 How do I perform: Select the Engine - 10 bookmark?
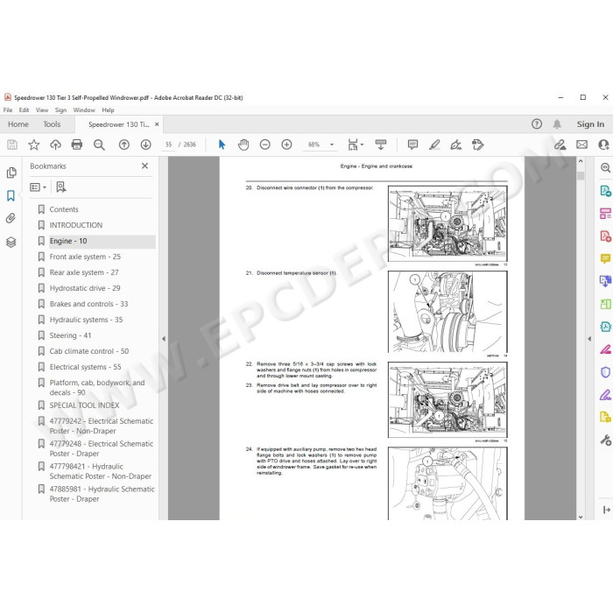point(68,241)
